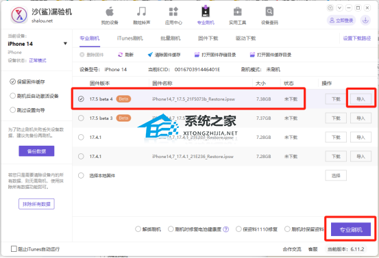Open the title bar menu chevron dropdown
379x258 pixels.
tap(339, 8)
